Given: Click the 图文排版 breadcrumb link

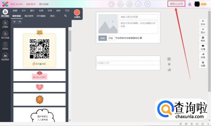Looking at the screenshot, I should click(44, 4).
